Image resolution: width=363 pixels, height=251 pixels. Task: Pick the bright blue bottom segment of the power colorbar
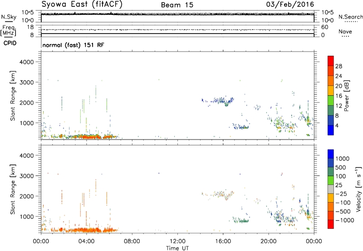pyautogui.click(x=331, y=130)
